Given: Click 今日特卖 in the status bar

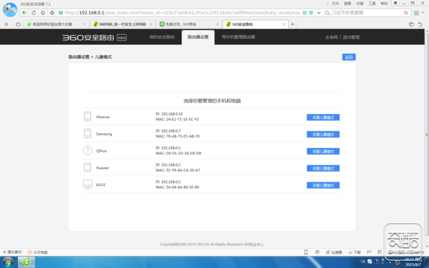Looking at the screenshot, I should click(x=38, y=252).
